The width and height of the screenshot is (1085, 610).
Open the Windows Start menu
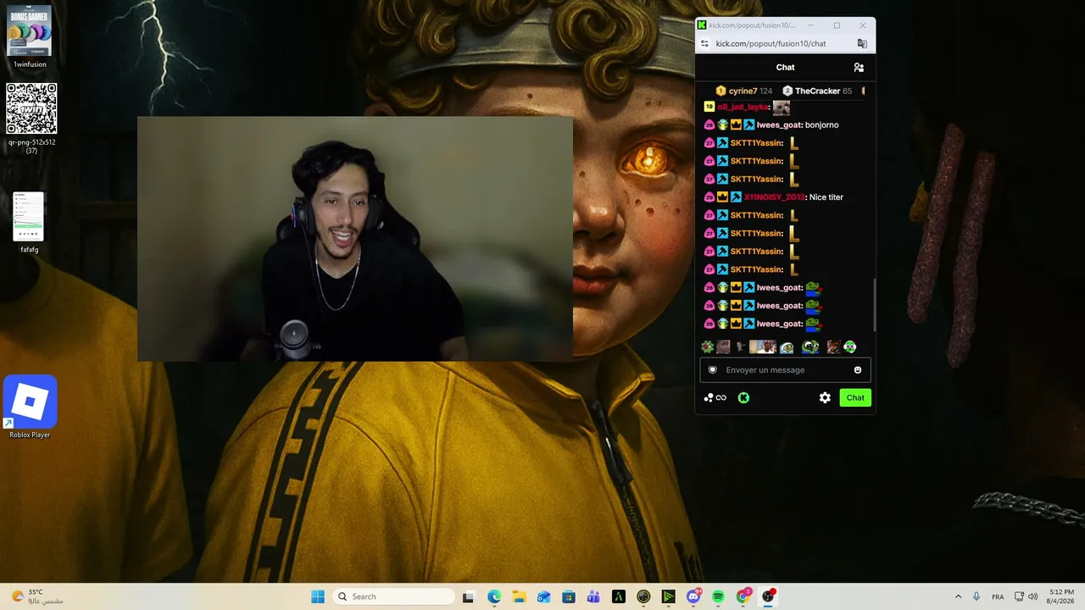click(318, 596)
